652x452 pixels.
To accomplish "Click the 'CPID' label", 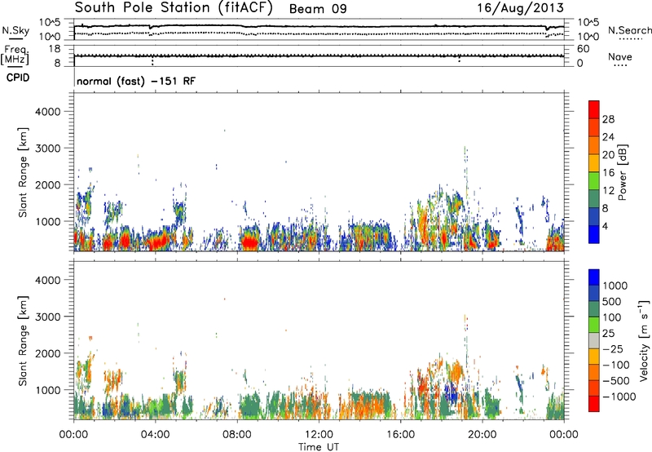I will point(18,78).
